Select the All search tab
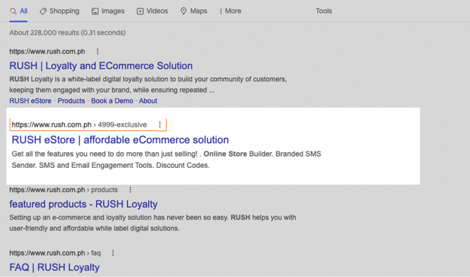 [x=18, y=12]
